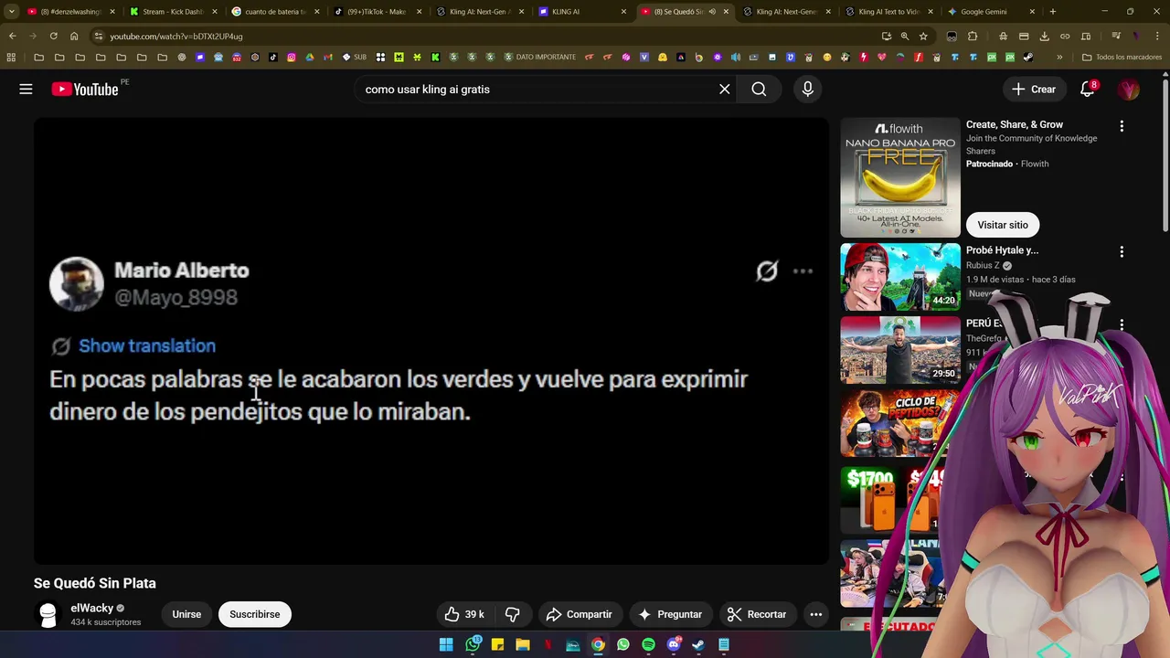The width and height of the screenshot is (1170, 658).
Task: Go to the browser home page
Action: [x=74, y=36]
